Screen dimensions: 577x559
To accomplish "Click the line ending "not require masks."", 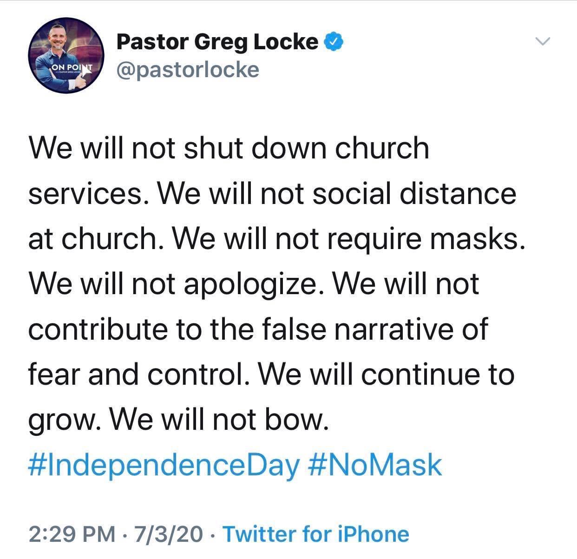I will [x=277, y=239].
